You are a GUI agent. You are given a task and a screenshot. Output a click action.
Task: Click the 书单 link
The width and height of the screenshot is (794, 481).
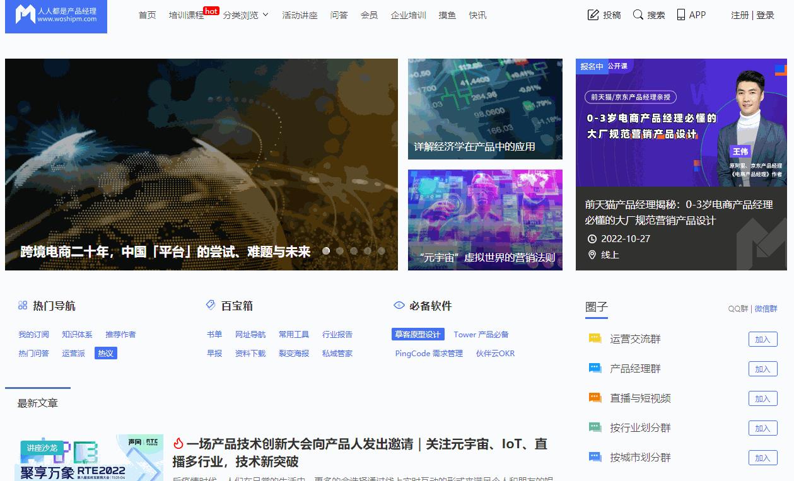pyautogui.click(x=214, y=334)
